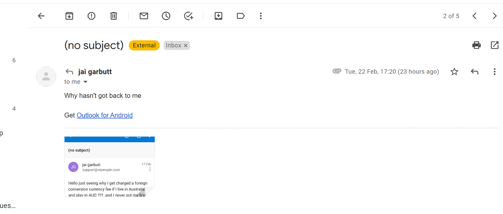This screenshot has height=214, width=503.
Task: Print all messages in the conversation
Action: 477,45
